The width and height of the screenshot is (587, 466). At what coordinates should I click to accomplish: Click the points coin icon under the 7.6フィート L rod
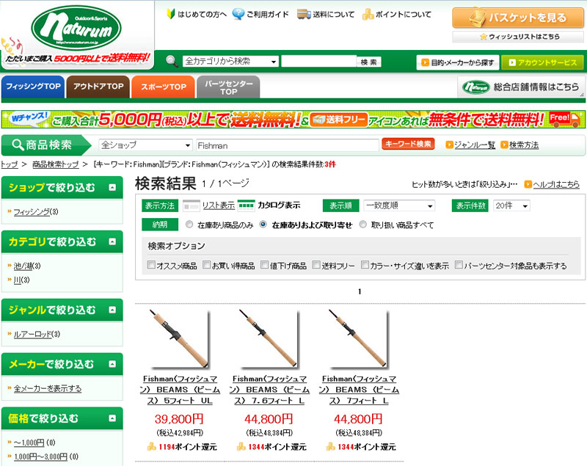pyautogui.click(x=241, y=446)
